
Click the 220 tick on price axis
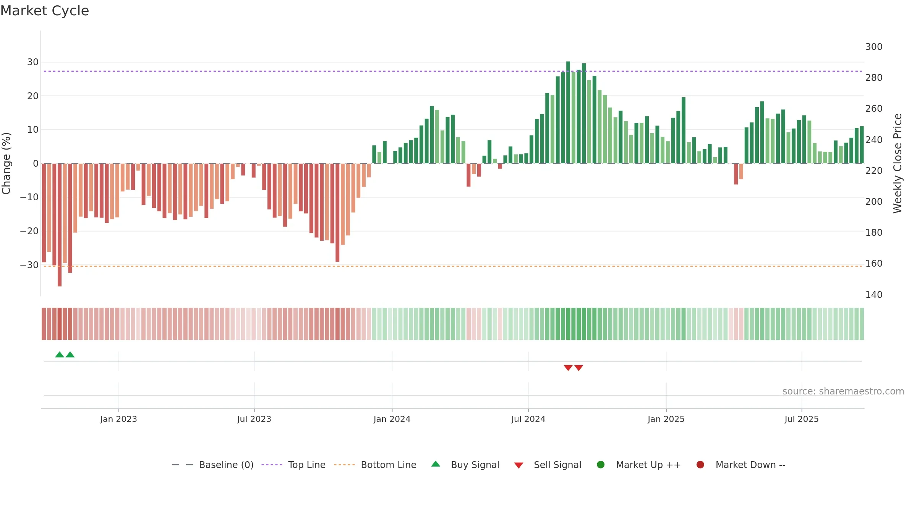[874, 171]
